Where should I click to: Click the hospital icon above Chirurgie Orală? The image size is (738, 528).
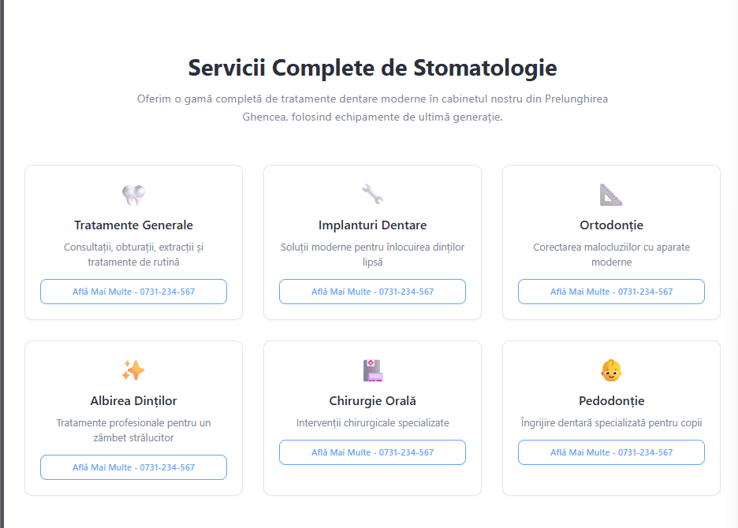tap(372, 370)
